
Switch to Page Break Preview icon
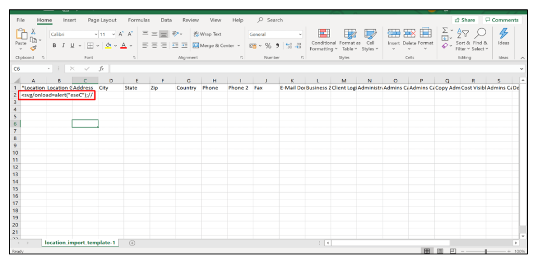coord(453,251)
